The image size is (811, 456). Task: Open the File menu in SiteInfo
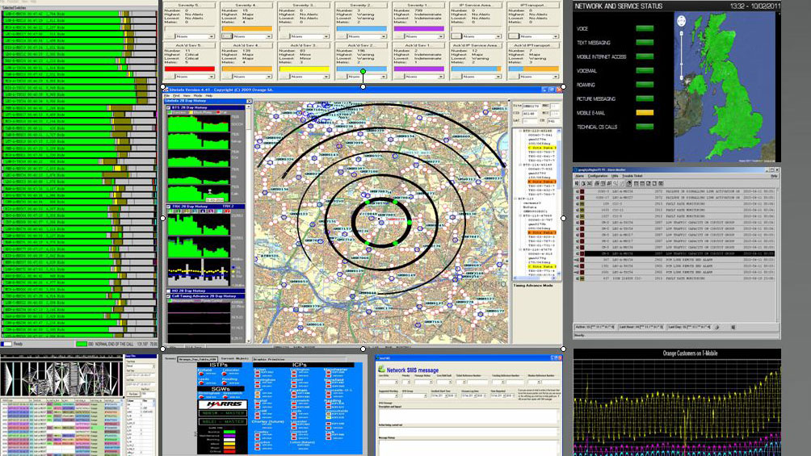[166, 96]
